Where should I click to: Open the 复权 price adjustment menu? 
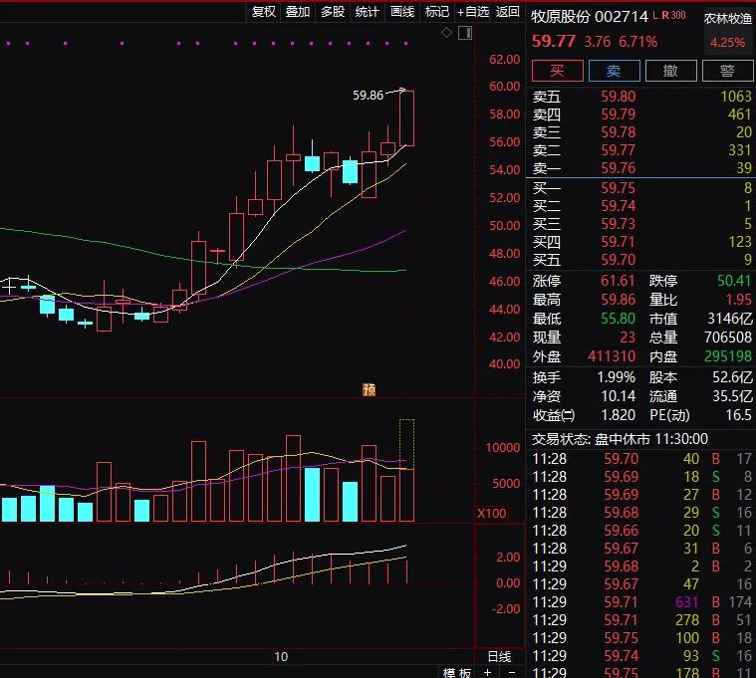coord(263,12)
